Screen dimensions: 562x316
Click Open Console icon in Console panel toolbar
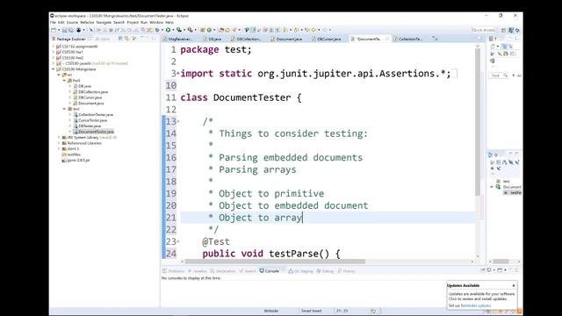click(x=500, y=270)
